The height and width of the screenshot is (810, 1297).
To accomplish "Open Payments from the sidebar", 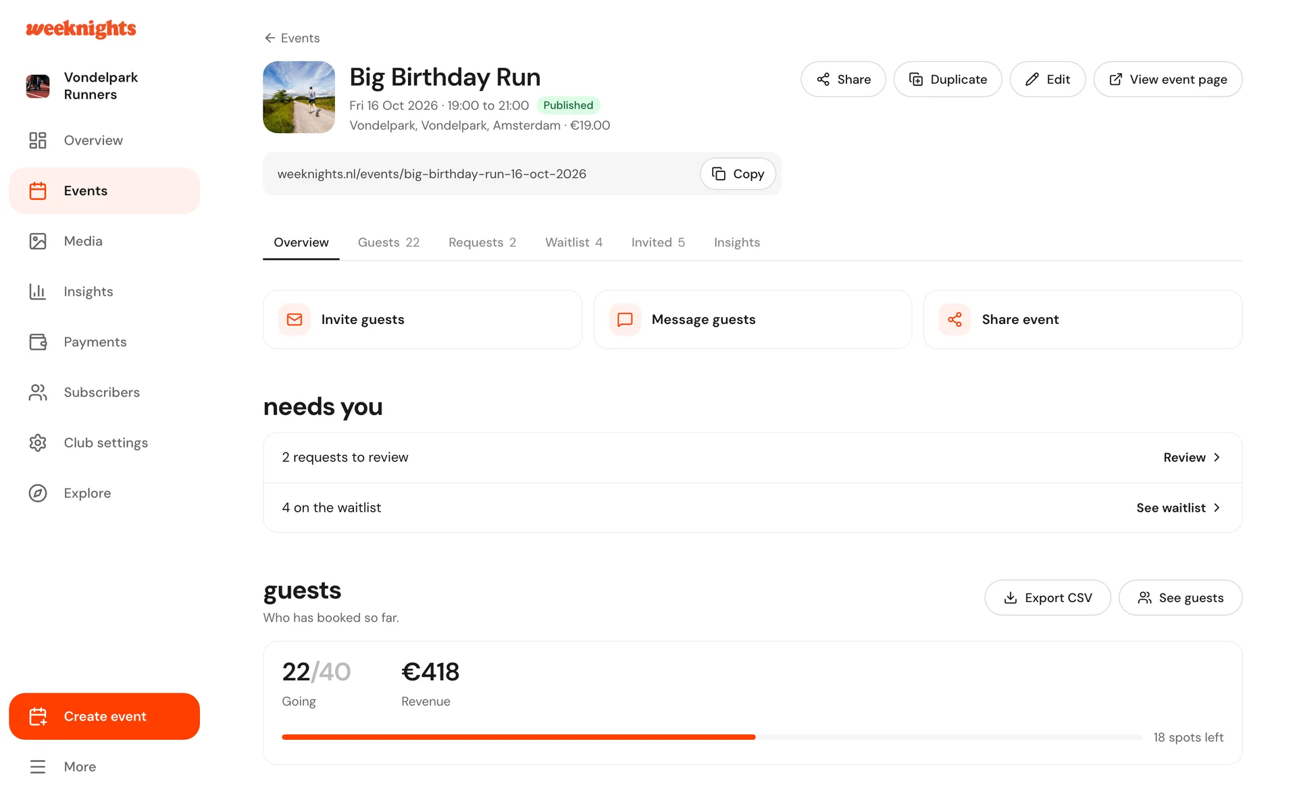I will pyautogui.click(x=104, y=342).
